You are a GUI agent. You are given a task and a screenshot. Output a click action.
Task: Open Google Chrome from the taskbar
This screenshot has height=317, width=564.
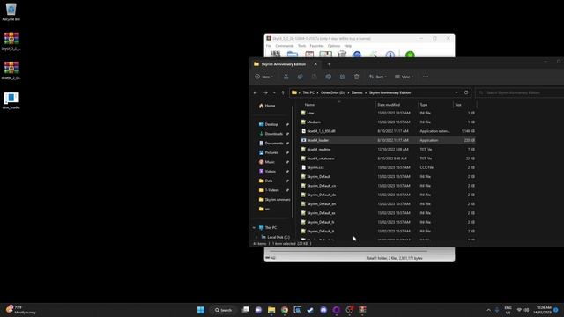tap(285, 310)
